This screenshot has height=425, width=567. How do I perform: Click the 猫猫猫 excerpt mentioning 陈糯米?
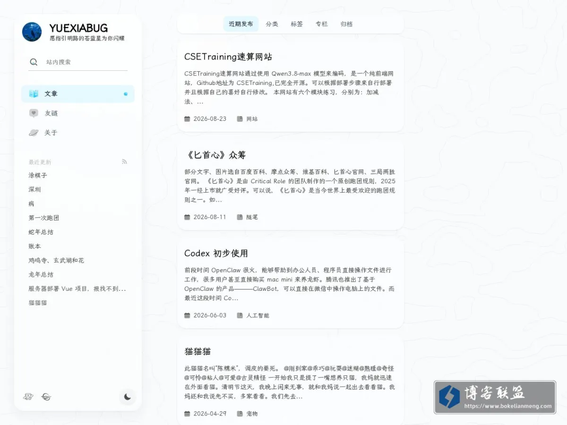[x=289, y=382]
